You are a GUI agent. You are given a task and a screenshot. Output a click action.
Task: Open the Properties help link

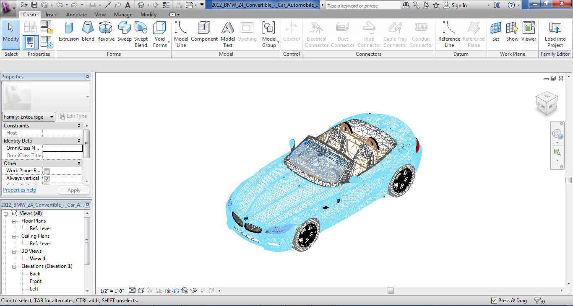[x=20, y=190]
